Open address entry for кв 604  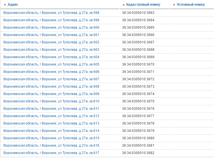(x=51, y=57)
